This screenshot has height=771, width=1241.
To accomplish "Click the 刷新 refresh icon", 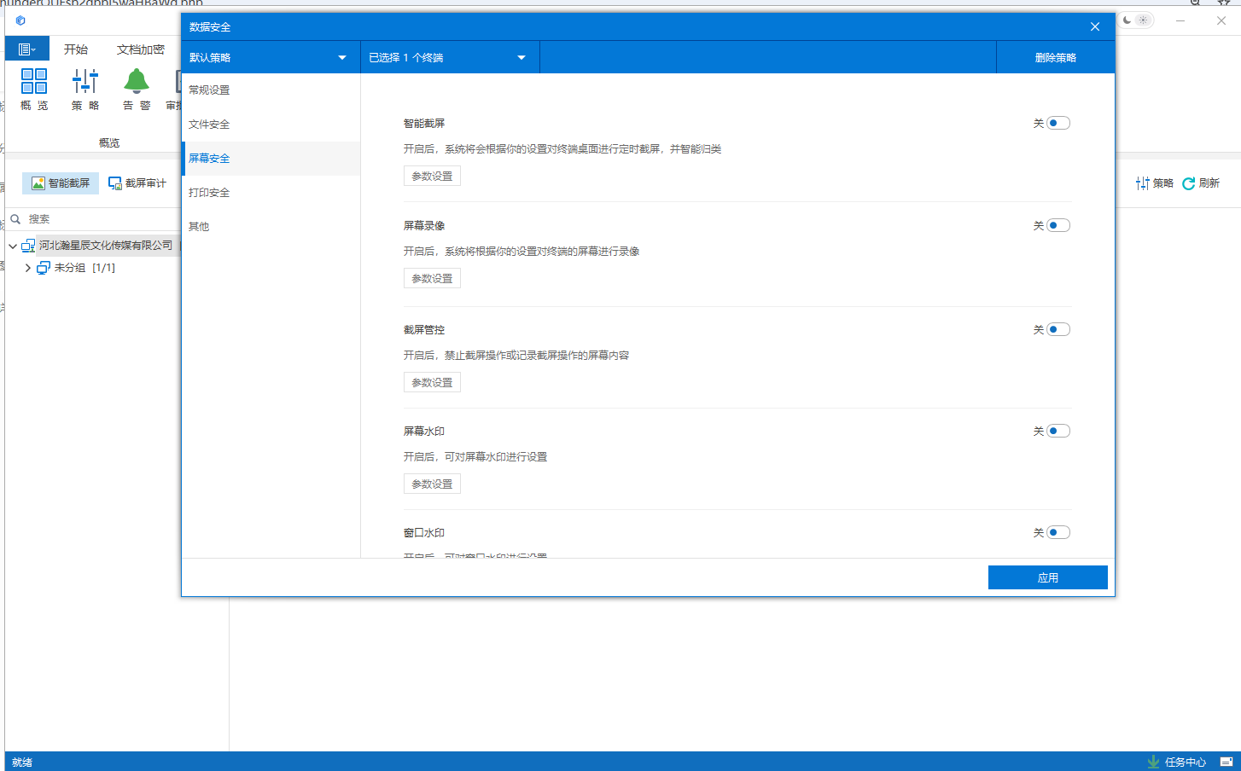I will 1189,183.
